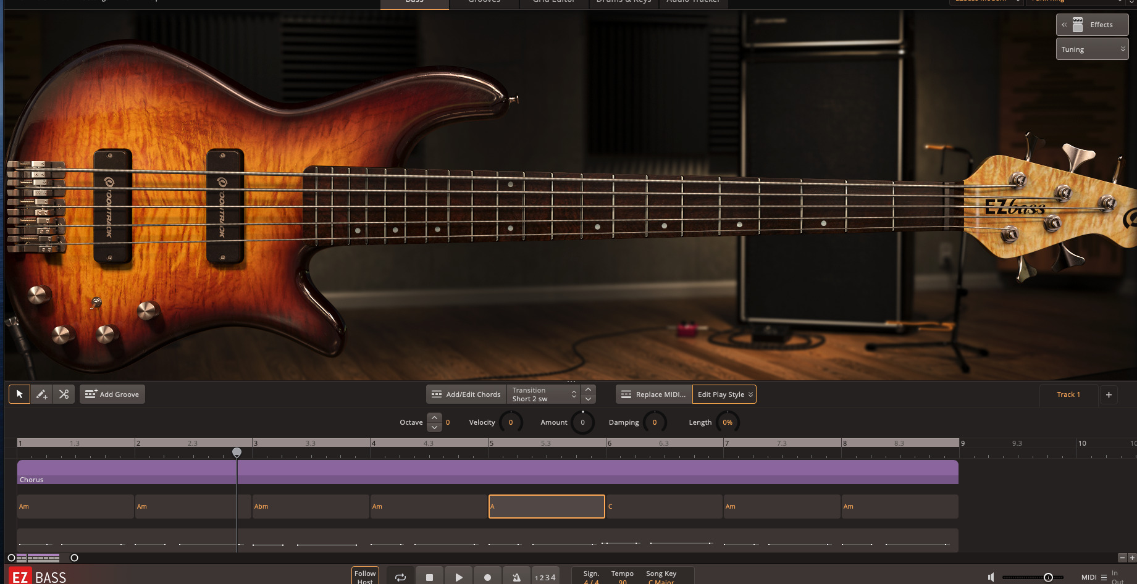Viewport: 1137px width, 584px height.
Task: Select the Abm chord block in timeline
Action: point(311,506)
